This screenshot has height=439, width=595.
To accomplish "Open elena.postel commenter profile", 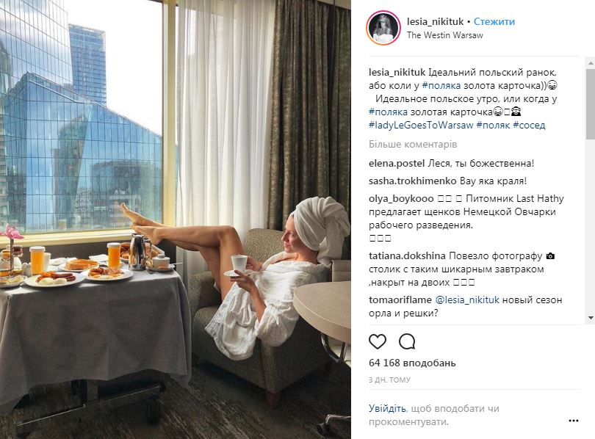I will click(x=397, y=164).
